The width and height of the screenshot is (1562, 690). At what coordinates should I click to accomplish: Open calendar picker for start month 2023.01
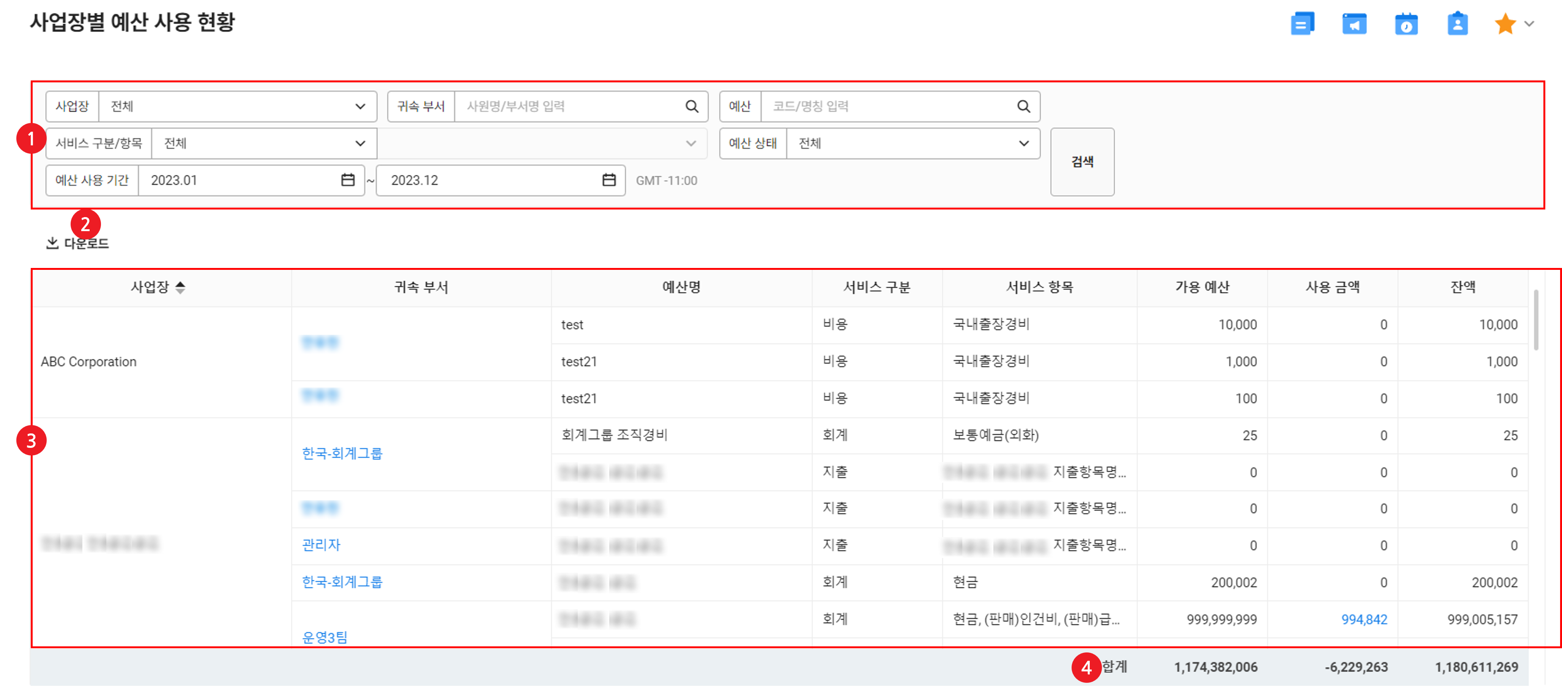click(x=348, y=180)
